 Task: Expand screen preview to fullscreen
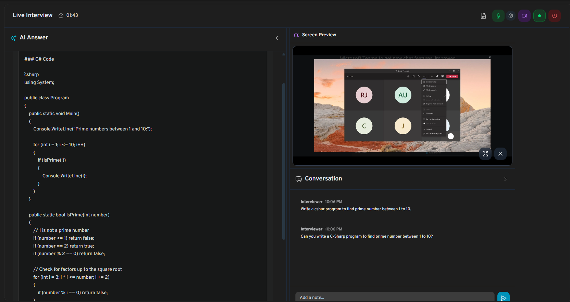click(x=485, y=154)
